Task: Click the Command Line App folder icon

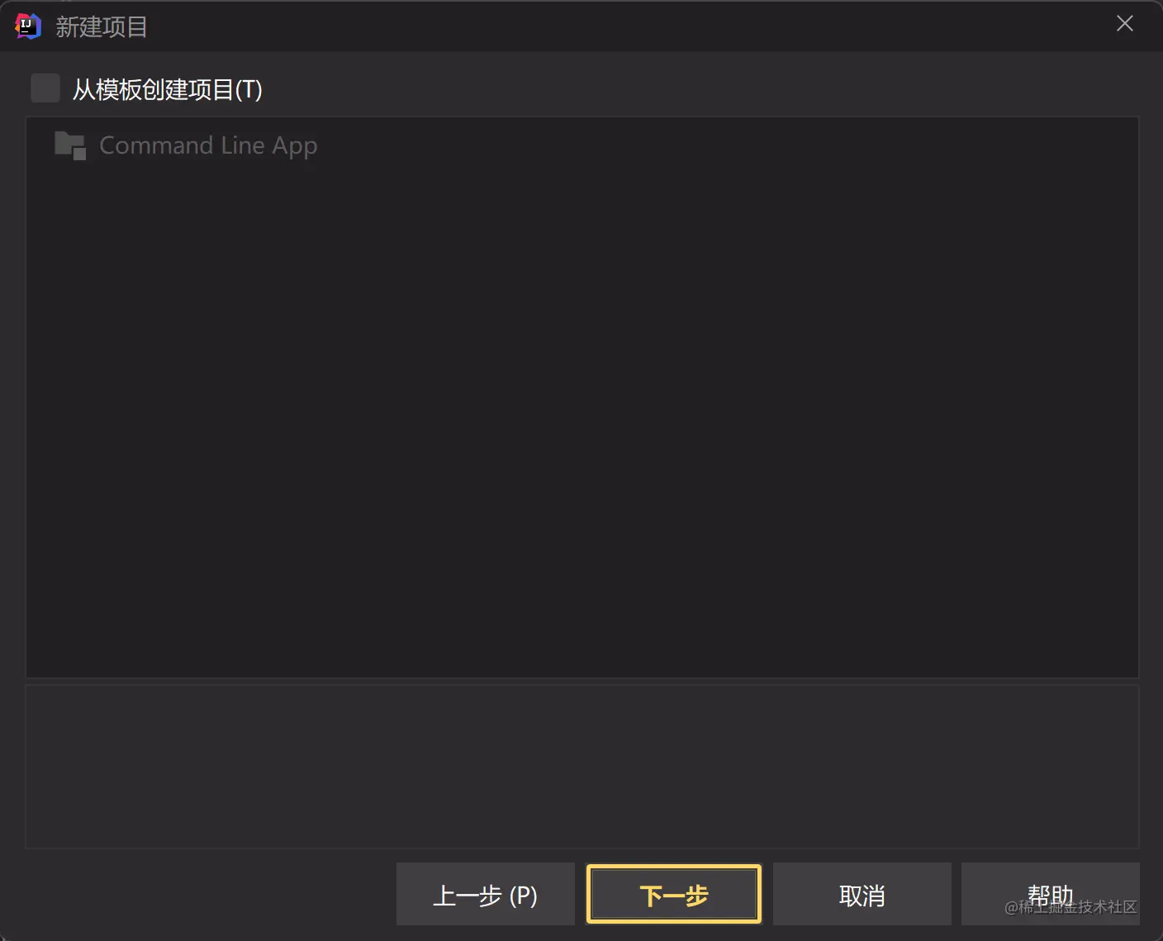Action: click(x=70, y=145)
